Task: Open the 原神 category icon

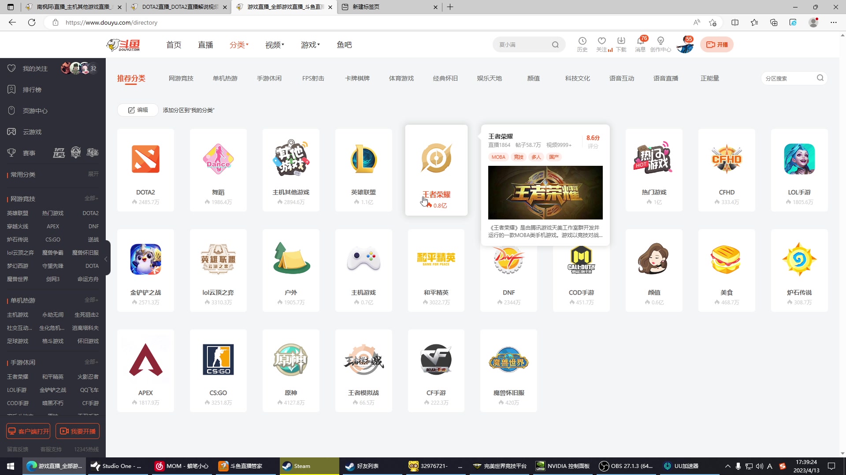Action: pyautogui.click(x=291, y=359)
